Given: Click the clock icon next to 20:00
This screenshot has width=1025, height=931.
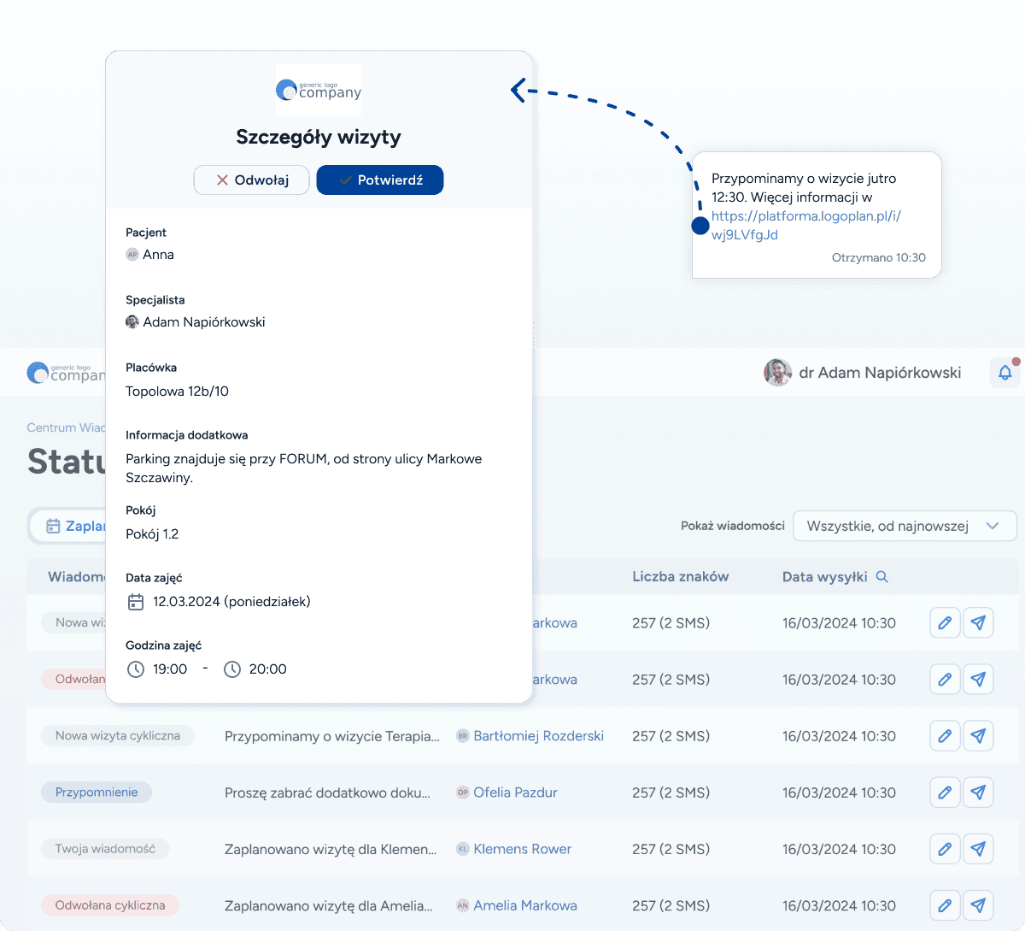Looking at the screenshot, I should pyautogui.click(x=231, y=669).
